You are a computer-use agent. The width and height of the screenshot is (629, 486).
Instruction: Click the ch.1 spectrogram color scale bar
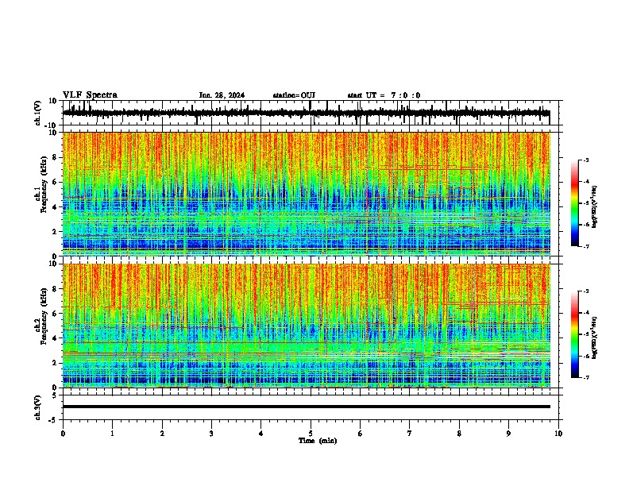(x=575, y=203)
